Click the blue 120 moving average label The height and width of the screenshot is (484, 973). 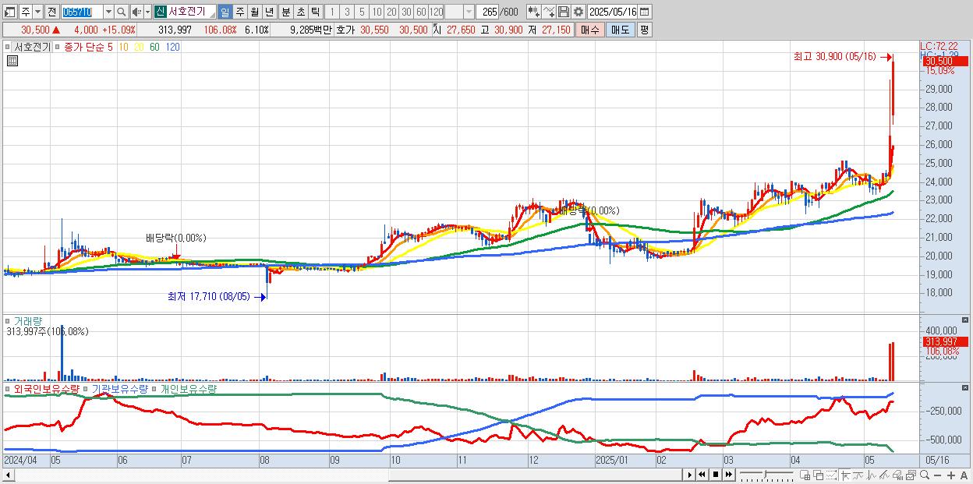click(173, 48)
